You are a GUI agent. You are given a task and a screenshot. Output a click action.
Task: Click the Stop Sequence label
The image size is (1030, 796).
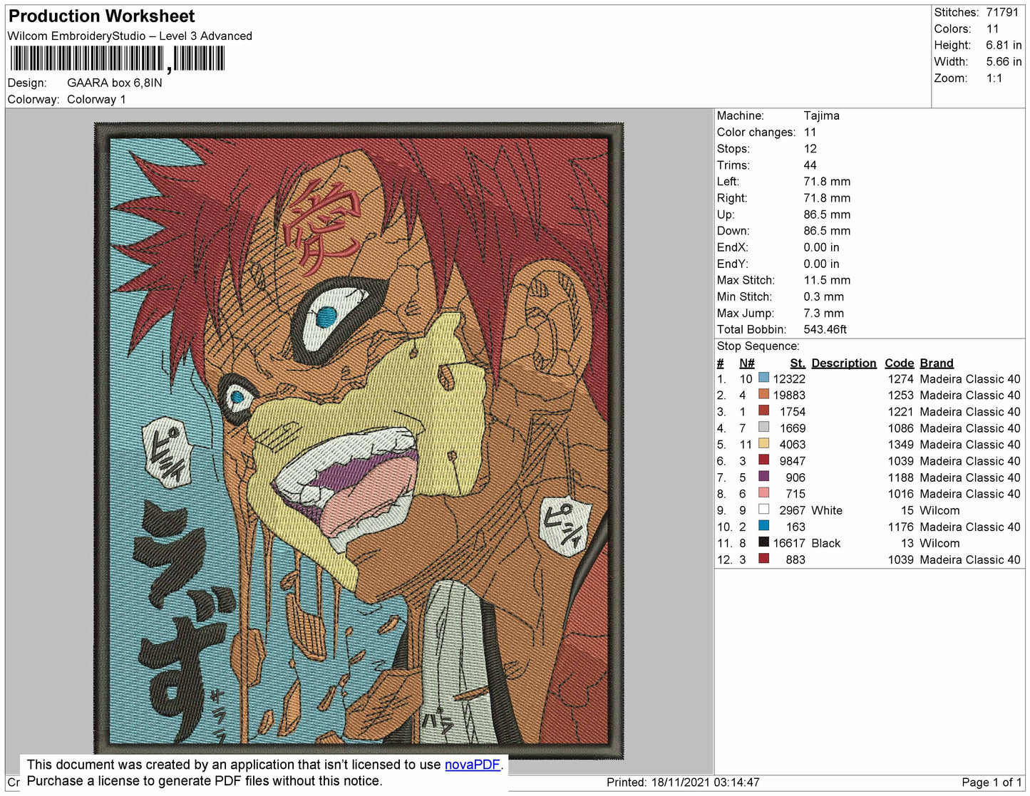[x=758, y=346]
